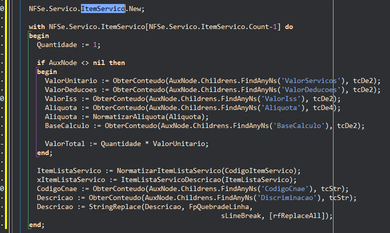This screenshot has height=233, width=390.
Task: Click the ValorTotal multiplication line
Action: point(126,143)
